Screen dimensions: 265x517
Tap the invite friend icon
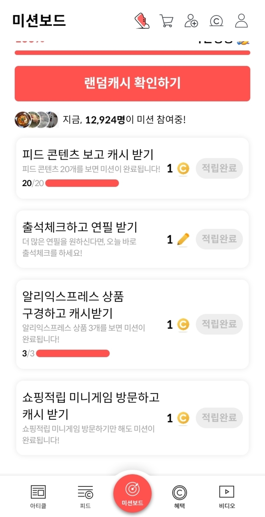click(191, 21)
